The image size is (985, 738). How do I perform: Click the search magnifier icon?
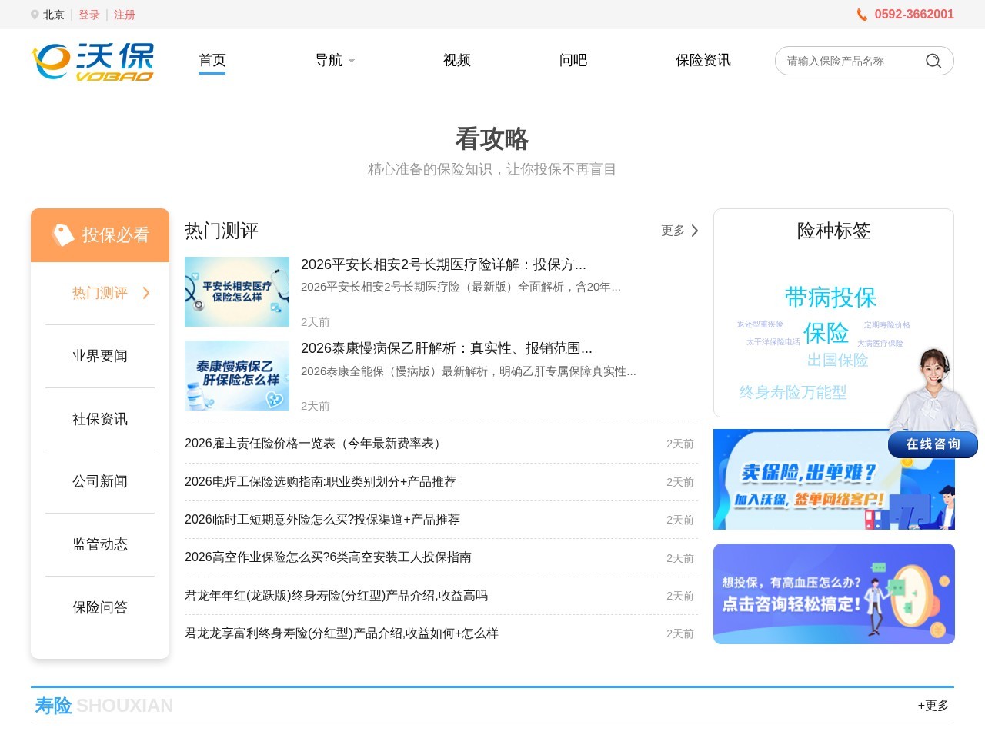(933, 61)
